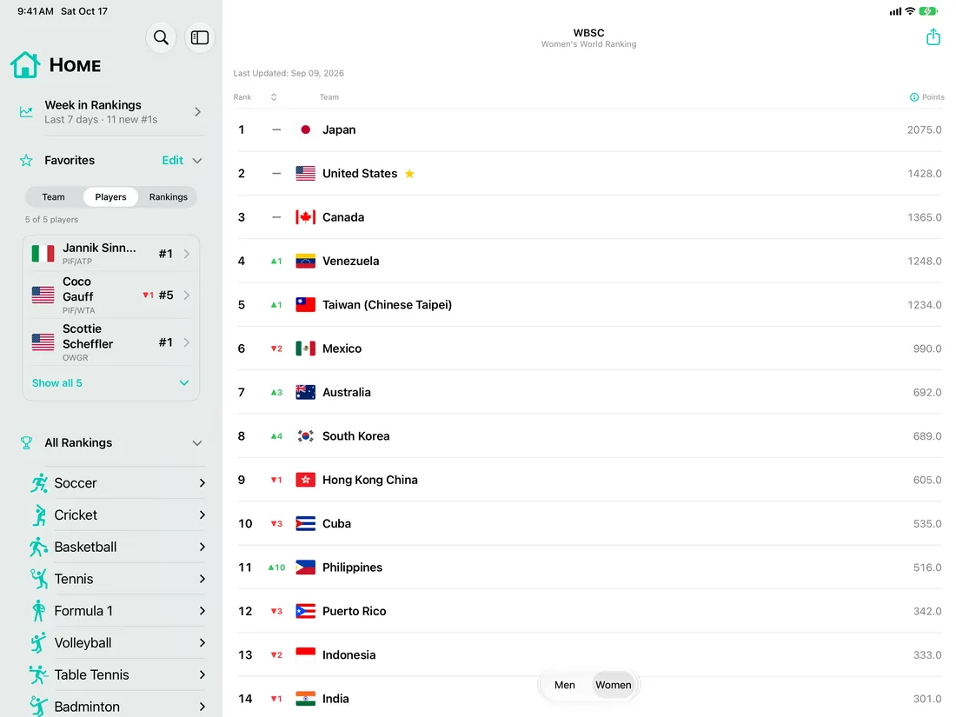Tap the Australia flag icon
956x717 pixels.
[305, 393]
